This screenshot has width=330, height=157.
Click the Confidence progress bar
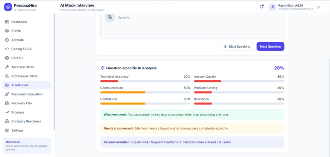click(145, 103)
